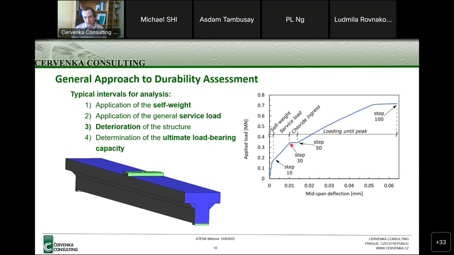Click the Service load chart annotation
Viewport: 454px width, 255px height.
[x=290, y=122]
